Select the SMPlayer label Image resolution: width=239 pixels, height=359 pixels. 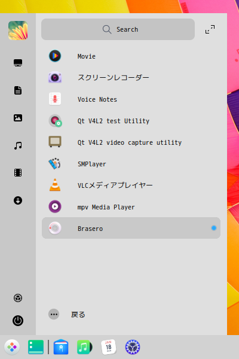pos(91,164)
